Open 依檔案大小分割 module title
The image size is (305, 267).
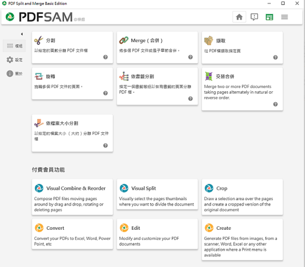point(62,124)
